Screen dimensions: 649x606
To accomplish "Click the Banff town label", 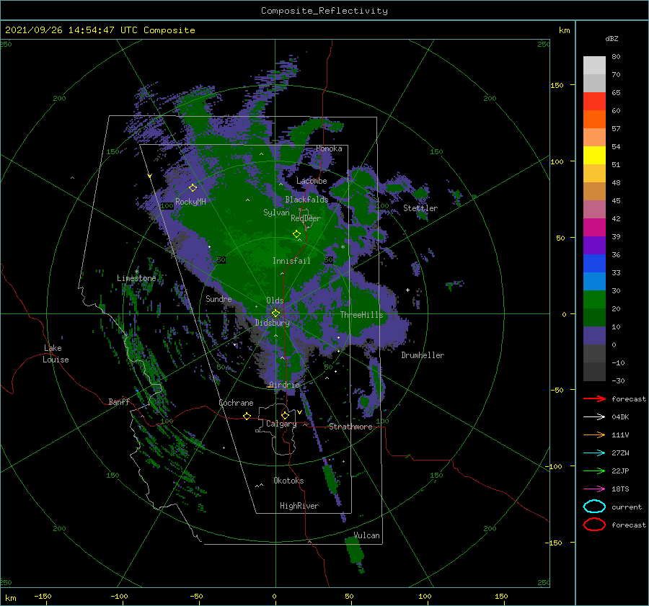I will [119, 401].
